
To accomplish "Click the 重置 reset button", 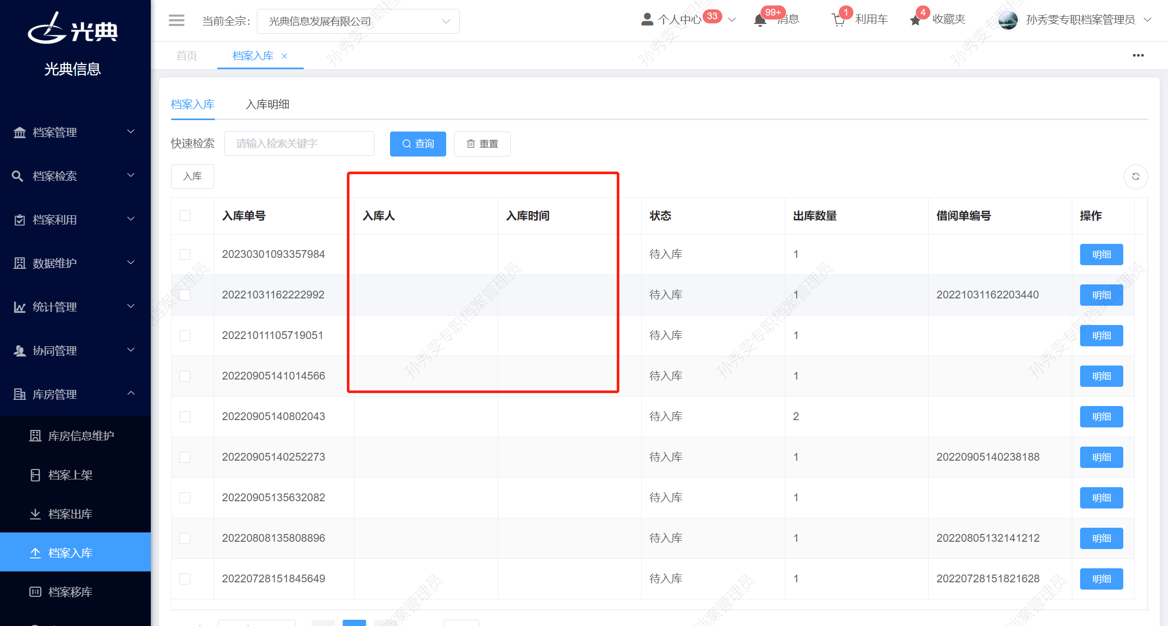I will 482,144.
